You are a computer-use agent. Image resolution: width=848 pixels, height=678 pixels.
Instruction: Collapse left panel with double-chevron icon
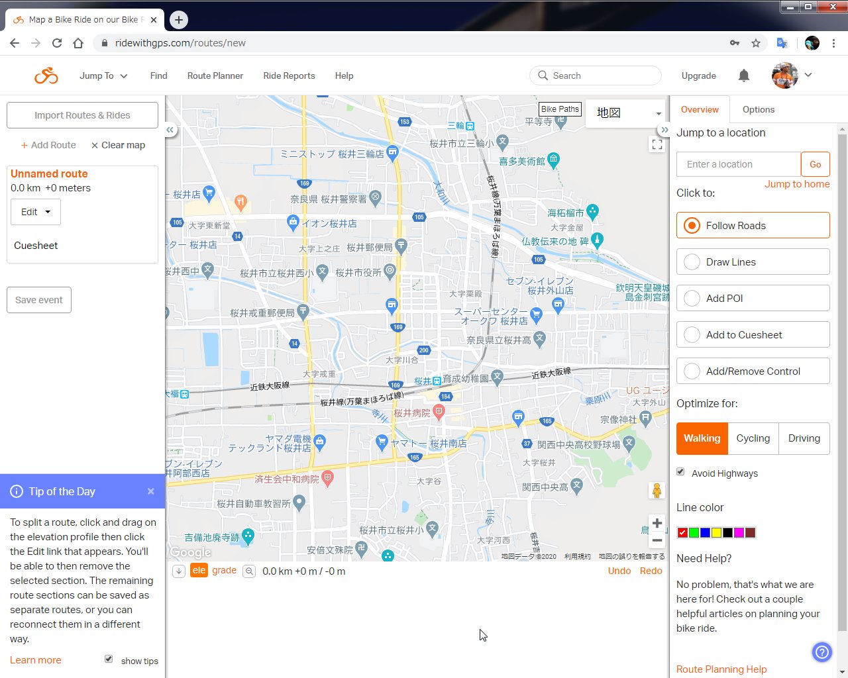[x=170, y=130]
